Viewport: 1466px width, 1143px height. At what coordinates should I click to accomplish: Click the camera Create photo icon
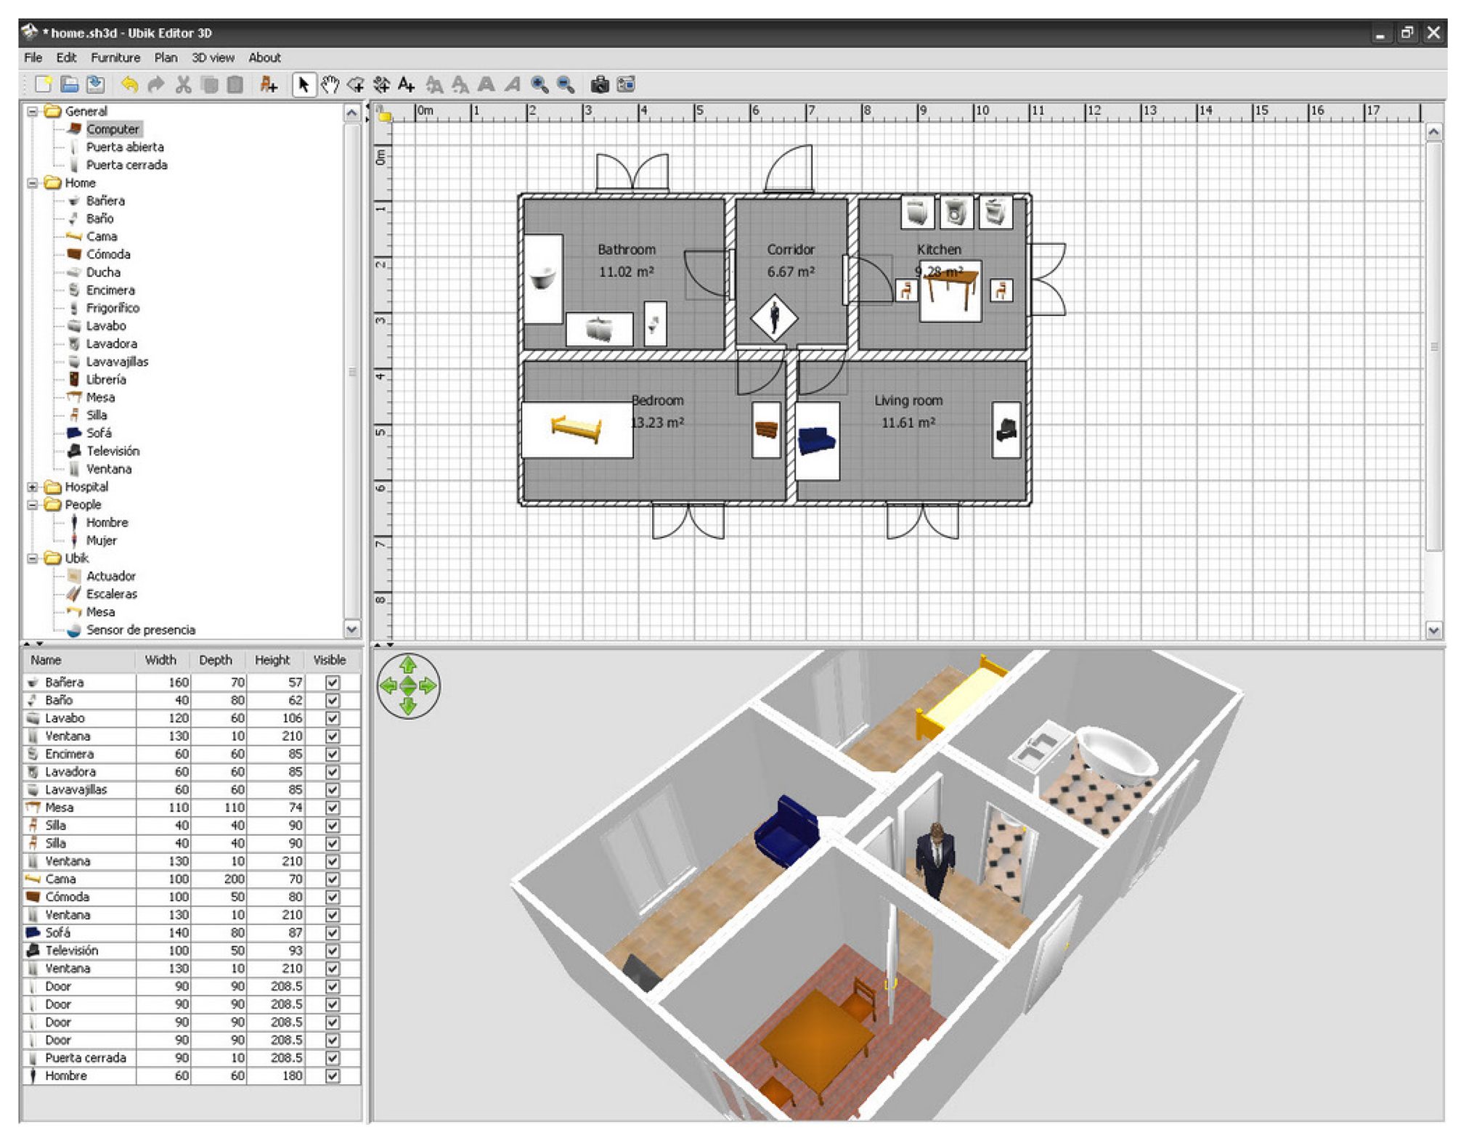(x=599, y=84)
